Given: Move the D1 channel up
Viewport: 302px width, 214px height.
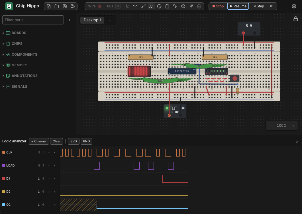Looking at the screenshot, I should 43,178.
